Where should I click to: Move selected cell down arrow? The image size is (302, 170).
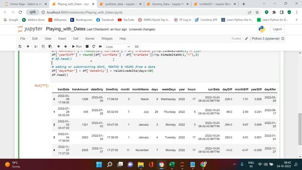pos(66,46)
